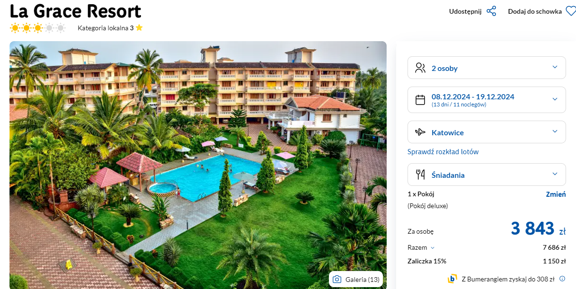
Task: Click the heart icon to save offer
Action: [x=571, y=11]
